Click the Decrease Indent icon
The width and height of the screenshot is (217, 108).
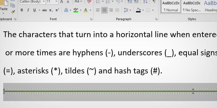click(130, 1)
